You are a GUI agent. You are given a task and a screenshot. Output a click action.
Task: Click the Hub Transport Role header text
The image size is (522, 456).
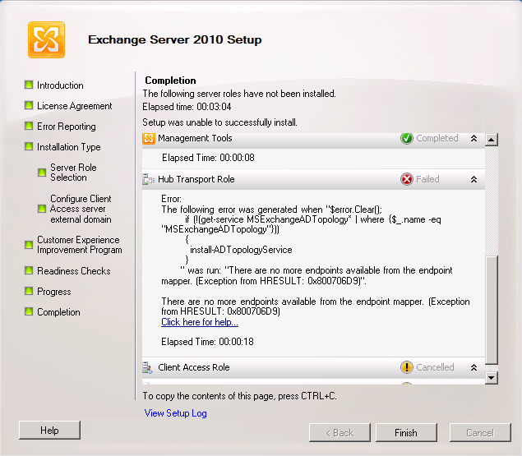coord(196,179)
